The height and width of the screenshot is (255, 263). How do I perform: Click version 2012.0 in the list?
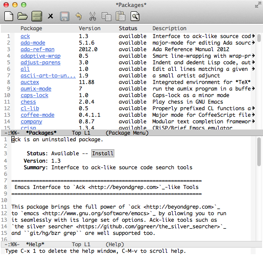[x=88, y=49]
